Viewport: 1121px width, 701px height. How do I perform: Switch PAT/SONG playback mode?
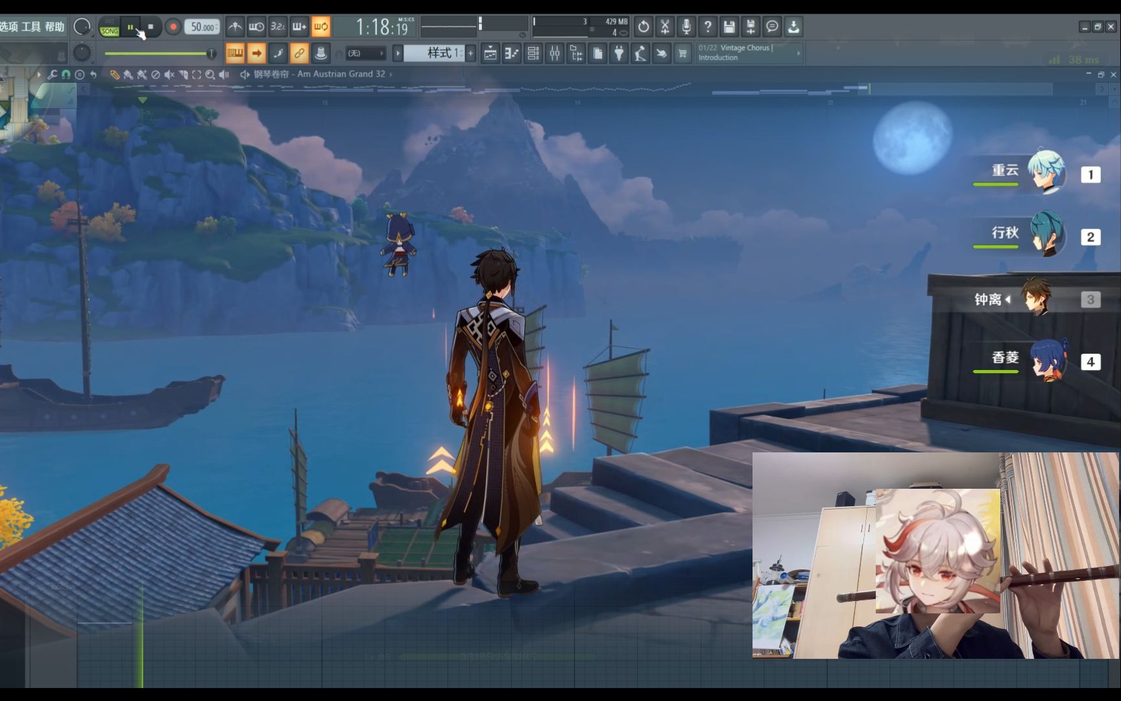pos(110,27)
